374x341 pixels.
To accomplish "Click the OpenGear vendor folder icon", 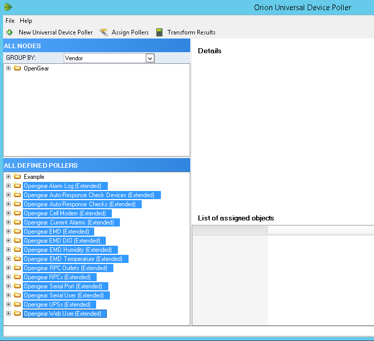I will pos(17,68).
